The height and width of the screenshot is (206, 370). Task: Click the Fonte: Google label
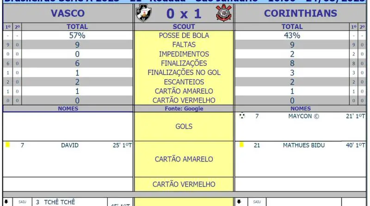[184, 108]
